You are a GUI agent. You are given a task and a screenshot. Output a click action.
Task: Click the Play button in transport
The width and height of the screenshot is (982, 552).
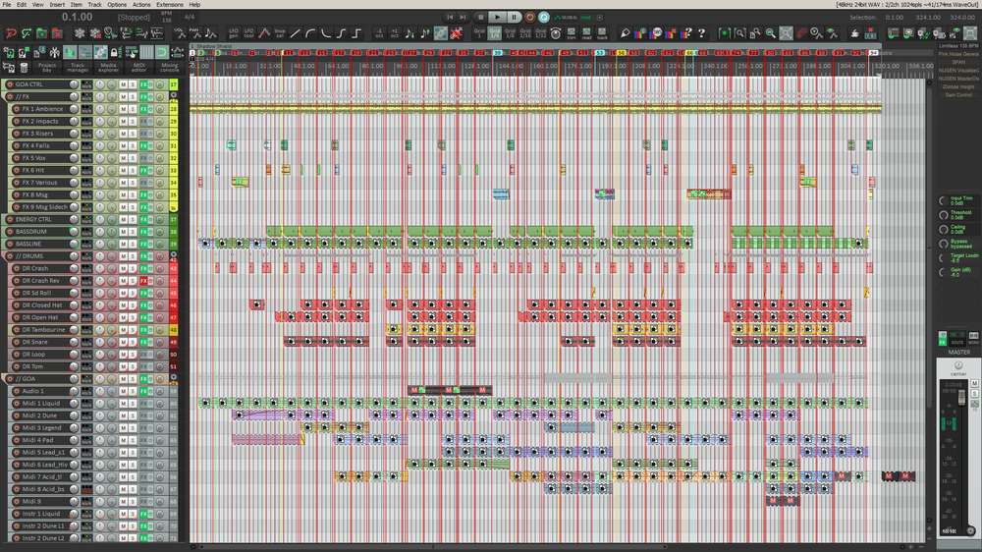click(497, 17)
